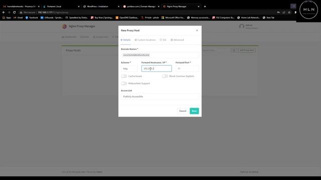This screenshot has height=180, width=321.
Task: Click the Forward Port field
Action: pos(187,68)
